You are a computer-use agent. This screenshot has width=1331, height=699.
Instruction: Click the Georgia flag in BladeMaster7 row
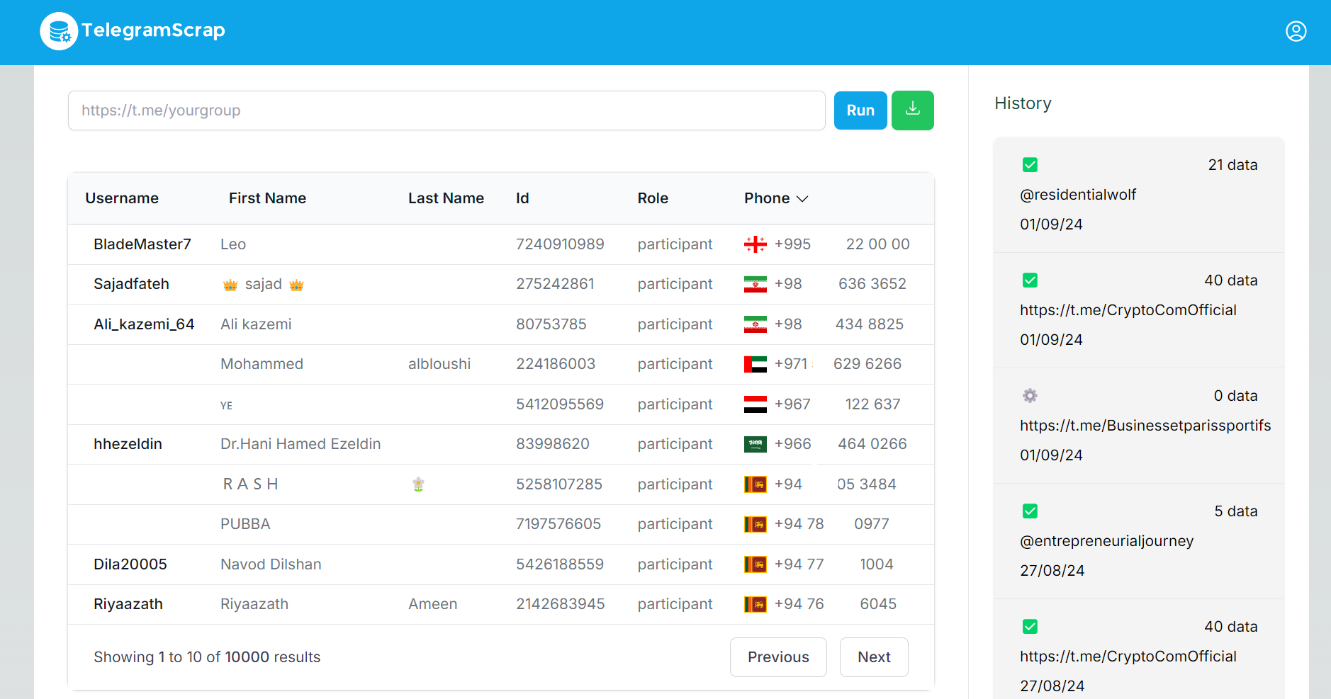[756, 244]
